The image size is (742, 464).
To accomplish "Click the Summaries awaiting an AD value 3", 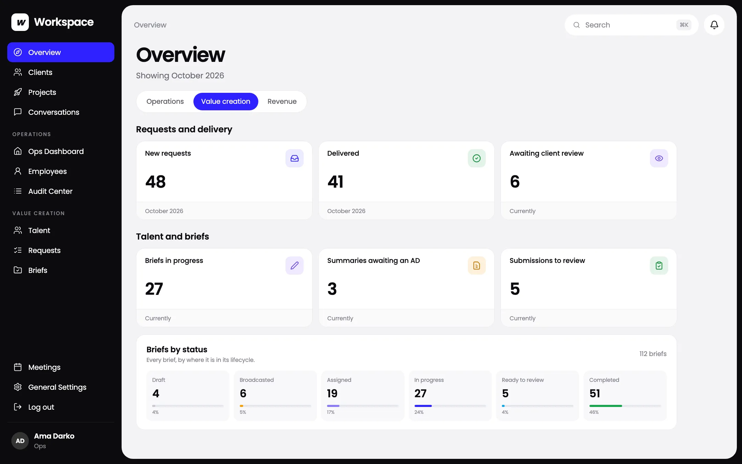I will click(x=332, y=289).
